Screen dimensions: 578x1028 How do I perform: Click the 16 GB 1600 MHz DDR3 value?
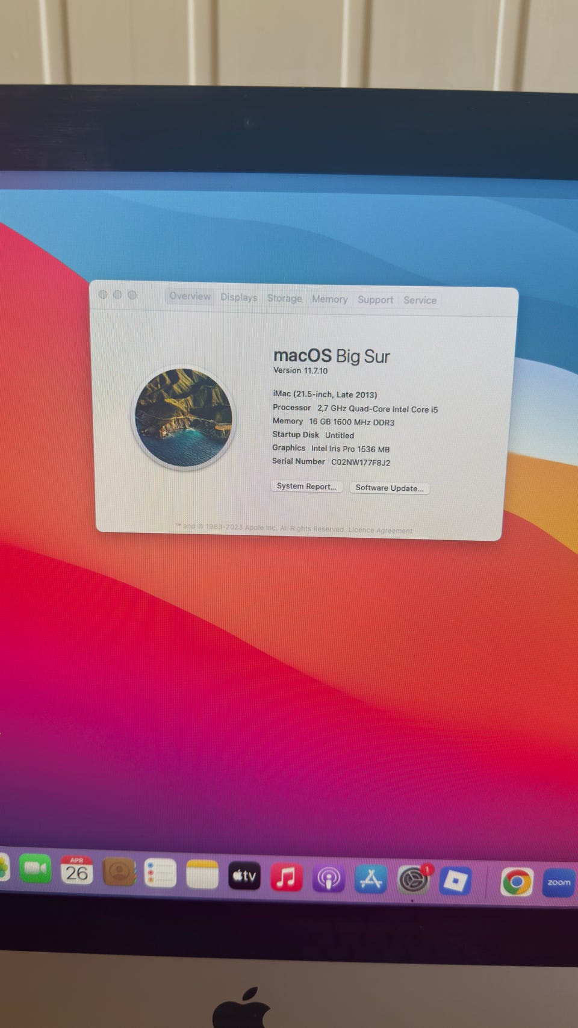point(352,422)
